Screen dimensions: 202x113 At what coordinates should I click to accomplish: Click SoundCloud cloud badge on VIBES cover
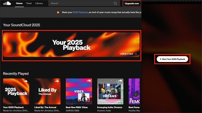(89, 81)
